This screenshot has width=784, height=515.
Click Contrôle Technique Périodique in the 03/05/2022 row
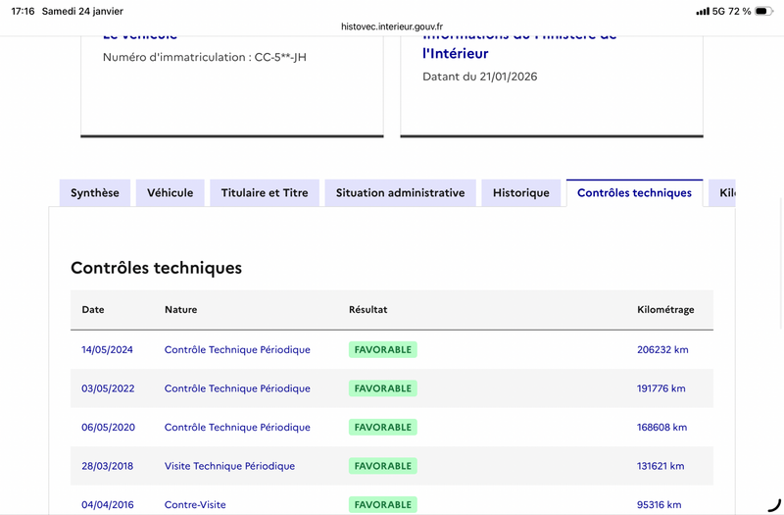(237, 388)
